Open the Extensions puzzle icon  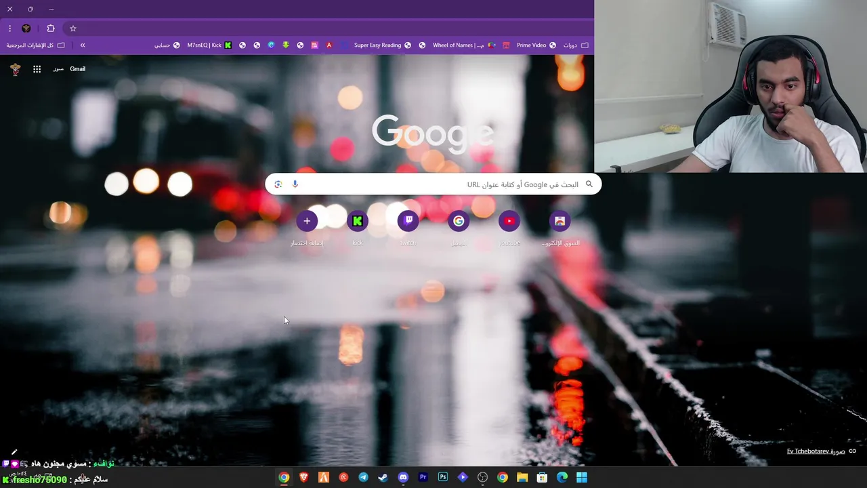pos(51,28)
